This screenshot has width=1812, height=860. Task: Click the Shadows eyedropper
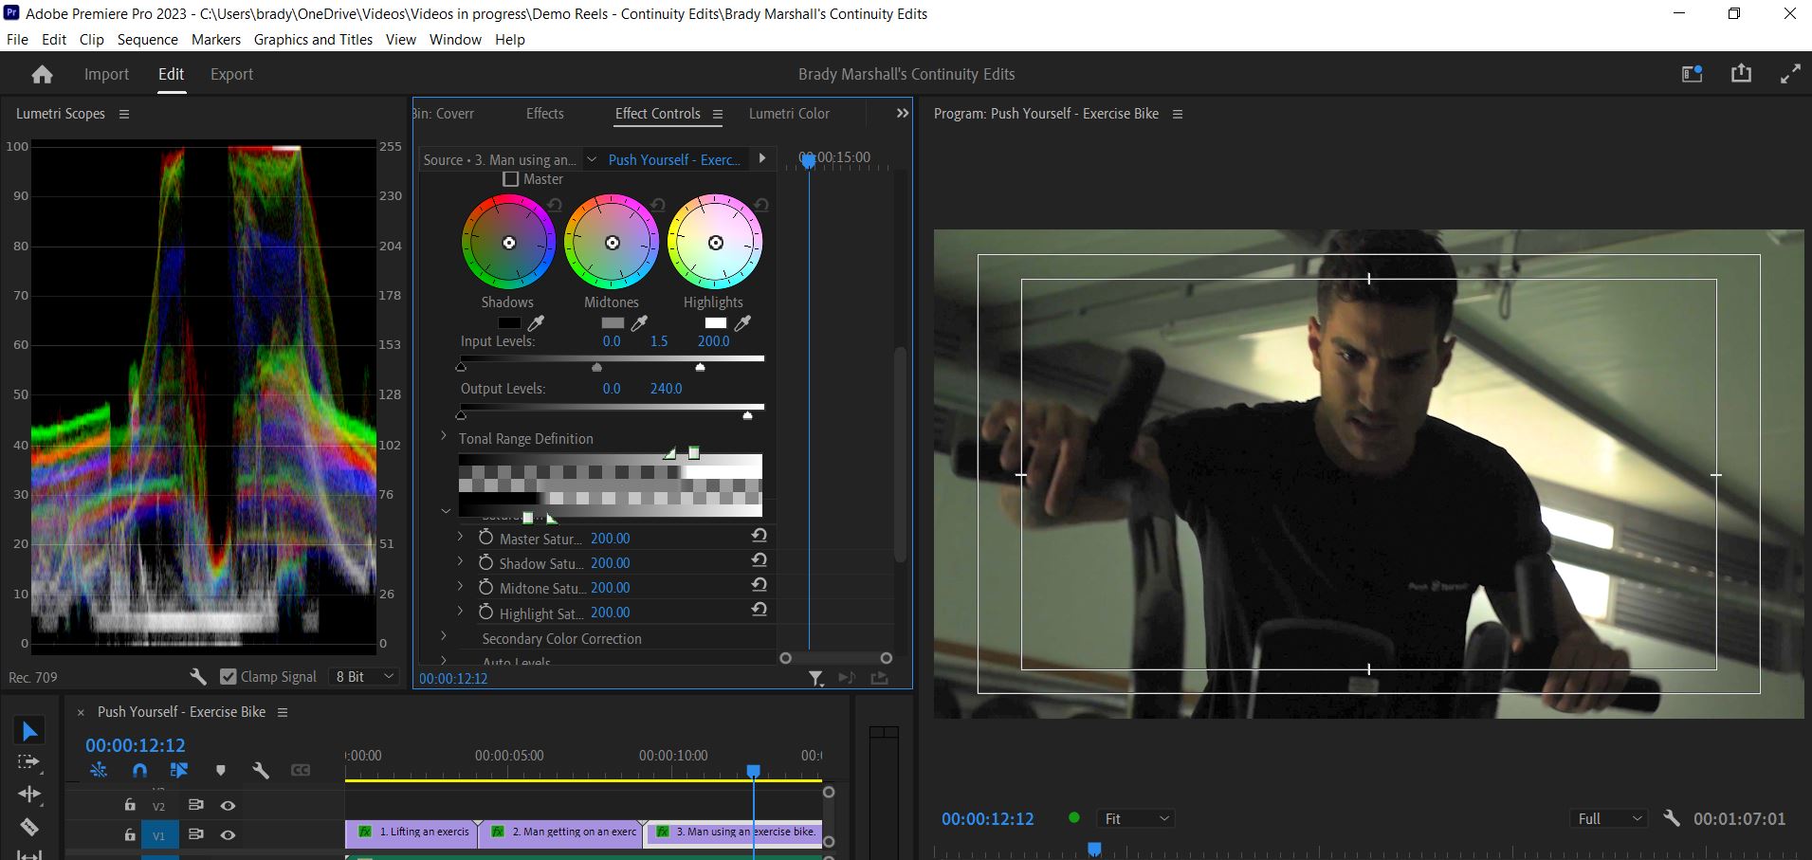pyautogui.click(x=536, y=323)
